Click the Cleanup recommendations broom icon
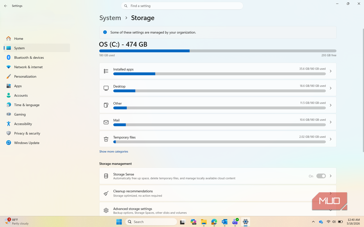The height and width of the screenshot is (227, 364). click(x=106, y=193)
